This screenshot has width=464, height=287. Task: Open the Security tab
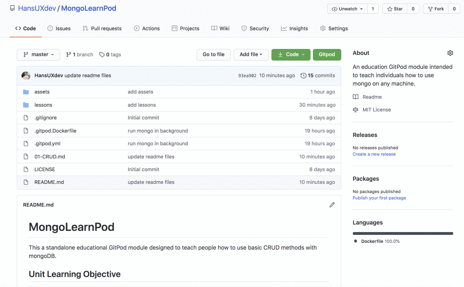pyautogui.click(x=255, y=28)
